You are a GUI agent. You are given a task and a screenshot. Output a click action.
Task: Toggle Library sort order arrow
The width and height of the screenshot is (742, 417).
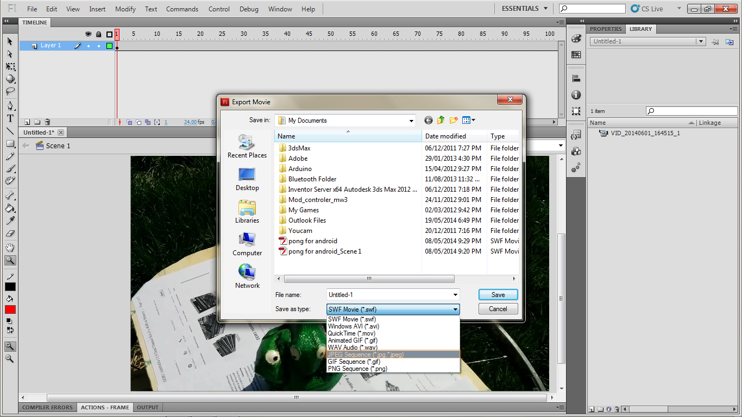pyautogui.click(x=691, y=123)
